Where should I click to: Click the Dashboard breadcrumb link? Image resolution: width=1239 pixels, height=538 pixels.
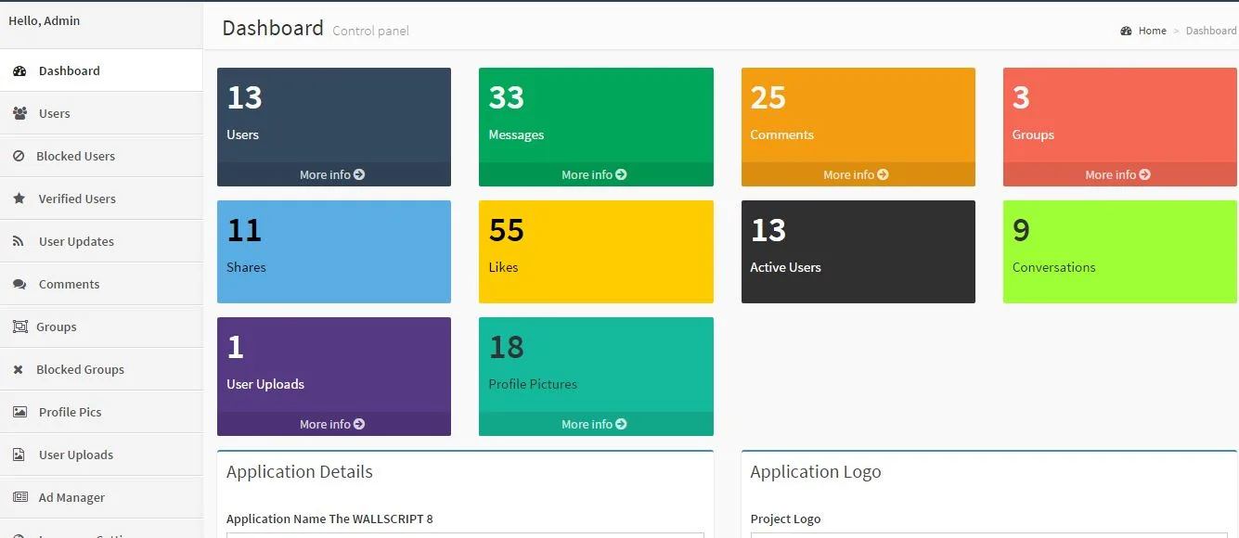pos(1211,31)
